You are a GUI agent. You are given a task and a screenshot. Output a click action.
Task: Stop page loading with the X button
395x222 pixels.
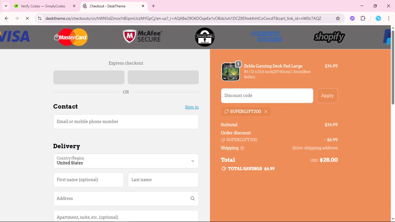27,18
